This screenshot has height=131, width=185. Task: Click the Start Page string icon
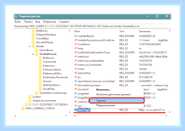tap(75, 110)
